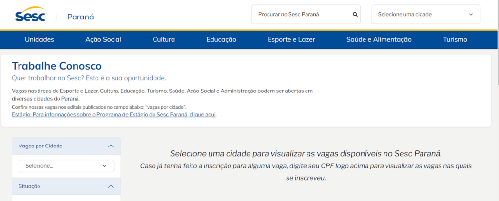Screen dimensions: 499x201
Task: Open the Educação menu
Action: pos(221,40)
